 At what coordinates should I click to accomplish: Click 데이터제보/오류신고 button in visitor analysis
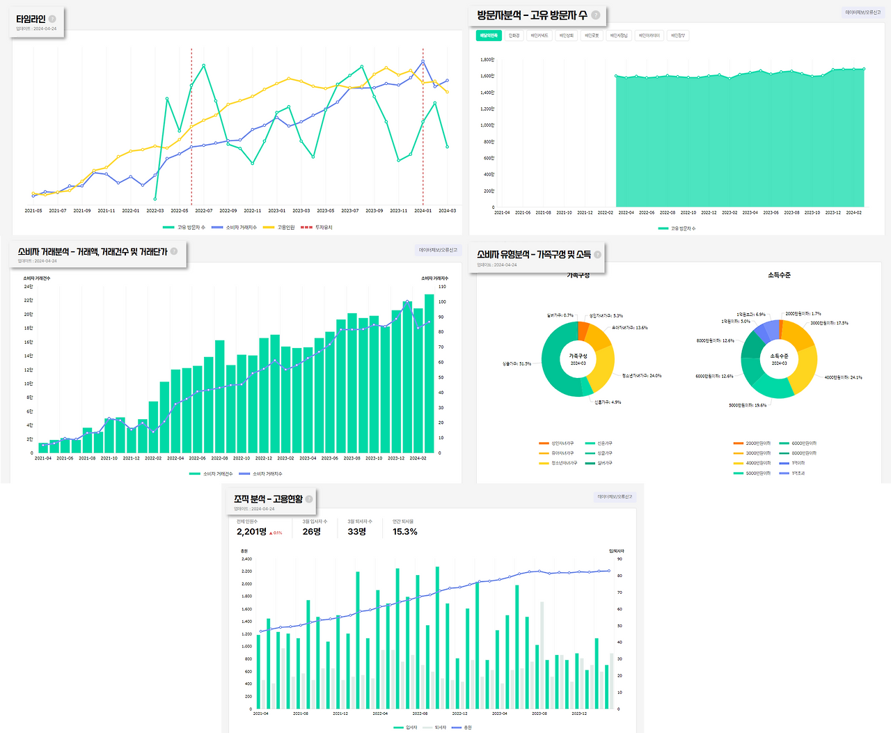pos(863,13)
